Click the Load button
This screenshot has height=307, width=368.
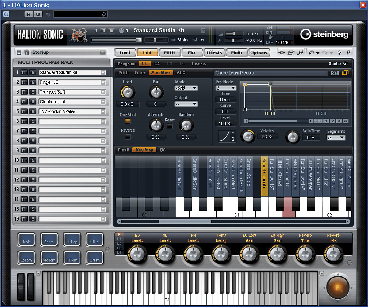(x=125, y=52)
